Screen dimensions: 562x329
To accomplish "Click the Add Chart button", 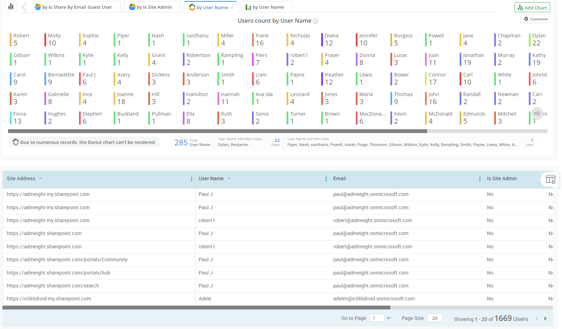I will (532, 7).
